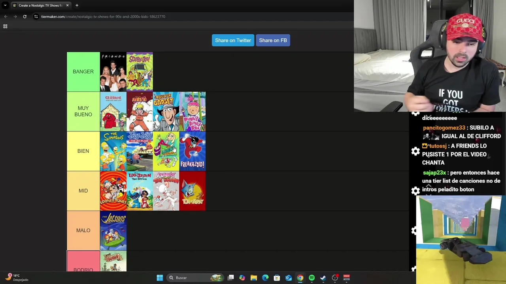
Task: Select the Lilo & Stitch thumbnail
Action: [140, 191]
